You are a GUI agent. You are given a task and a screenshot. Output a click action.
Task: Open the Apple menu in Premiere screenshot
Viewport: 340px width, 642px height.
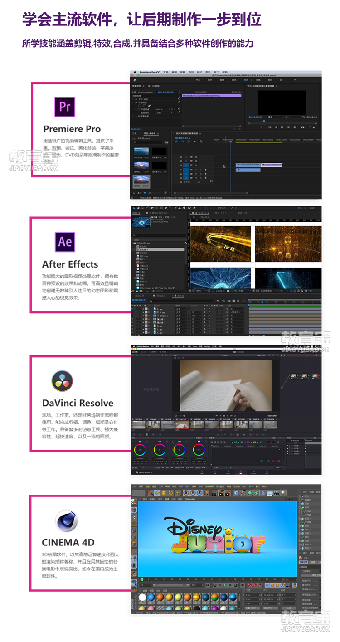point(135,72)
